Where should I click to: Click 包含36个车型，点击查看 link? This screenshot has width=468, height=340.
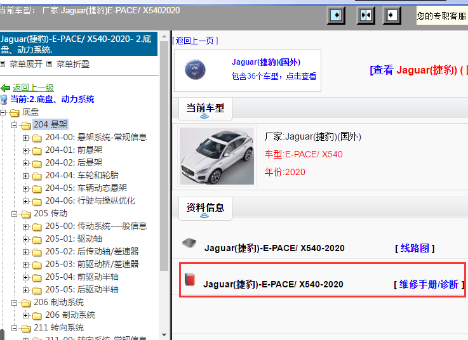coord(274,76)
